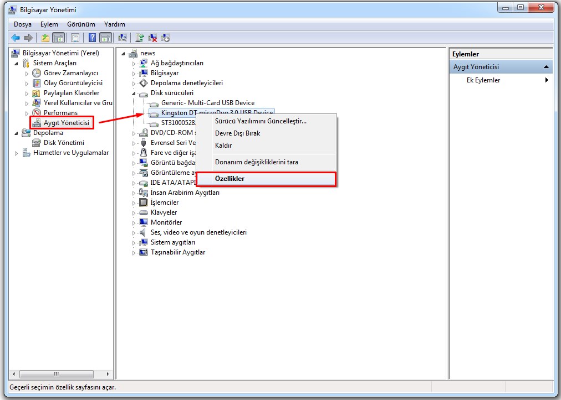Choose Özellikler from the context menu

[229, 179]
